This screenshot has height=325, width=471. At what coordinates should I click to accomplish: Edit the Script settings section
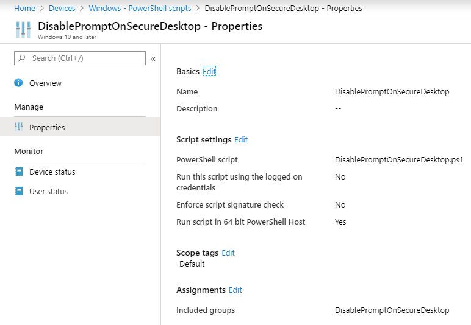coord(241,139)
